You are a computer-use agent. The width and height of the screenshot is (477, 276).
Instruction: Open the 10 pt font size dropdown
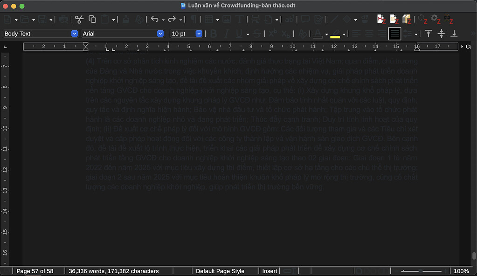(x=199, y=33)
